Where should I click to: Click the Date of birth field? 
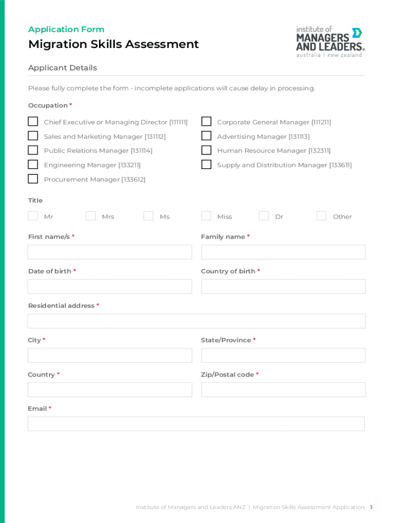click(x=110, y=287)
